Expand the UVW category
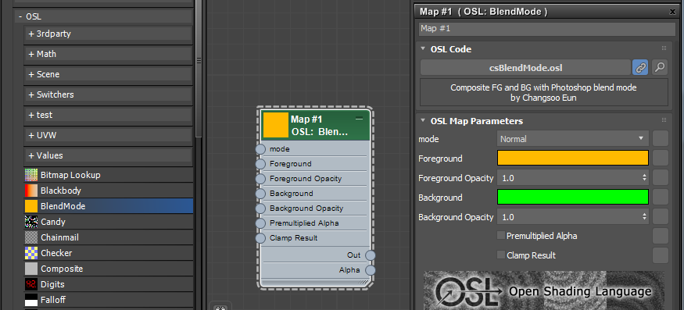Image resolution: width=684 pixels, height=310 pixels. tap(31, 135)
